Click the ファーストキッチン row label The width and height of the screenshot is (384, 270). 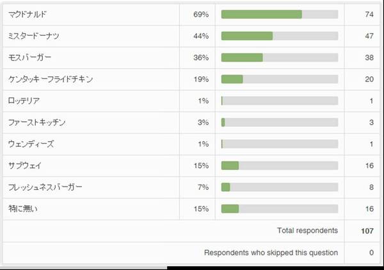click(x=36, y=122)
